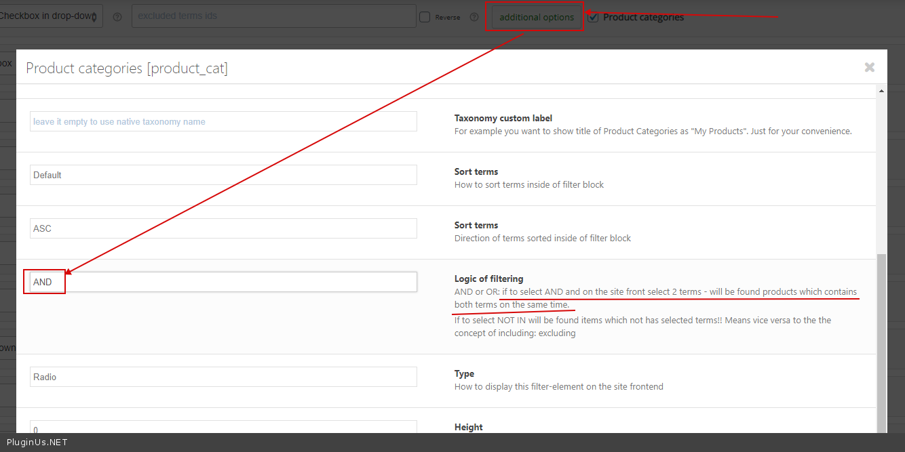Click the 'Taxonomy custom label' heading text

[x=503, y=118]
